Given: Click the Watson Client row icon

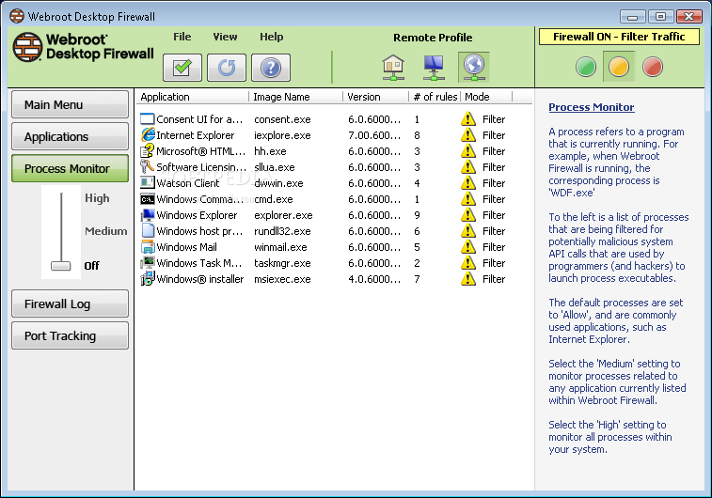Looking at the screenshot, I should tap(148, 183).
